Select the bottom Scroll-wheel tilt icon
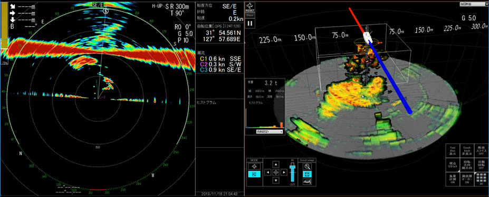This screenshot has width=489, height=197. click(x=306, y=182)
